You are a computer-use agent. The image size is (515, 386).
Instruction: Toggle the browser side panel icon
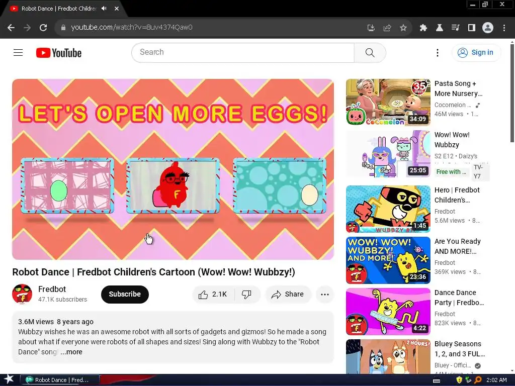point(472,28)
